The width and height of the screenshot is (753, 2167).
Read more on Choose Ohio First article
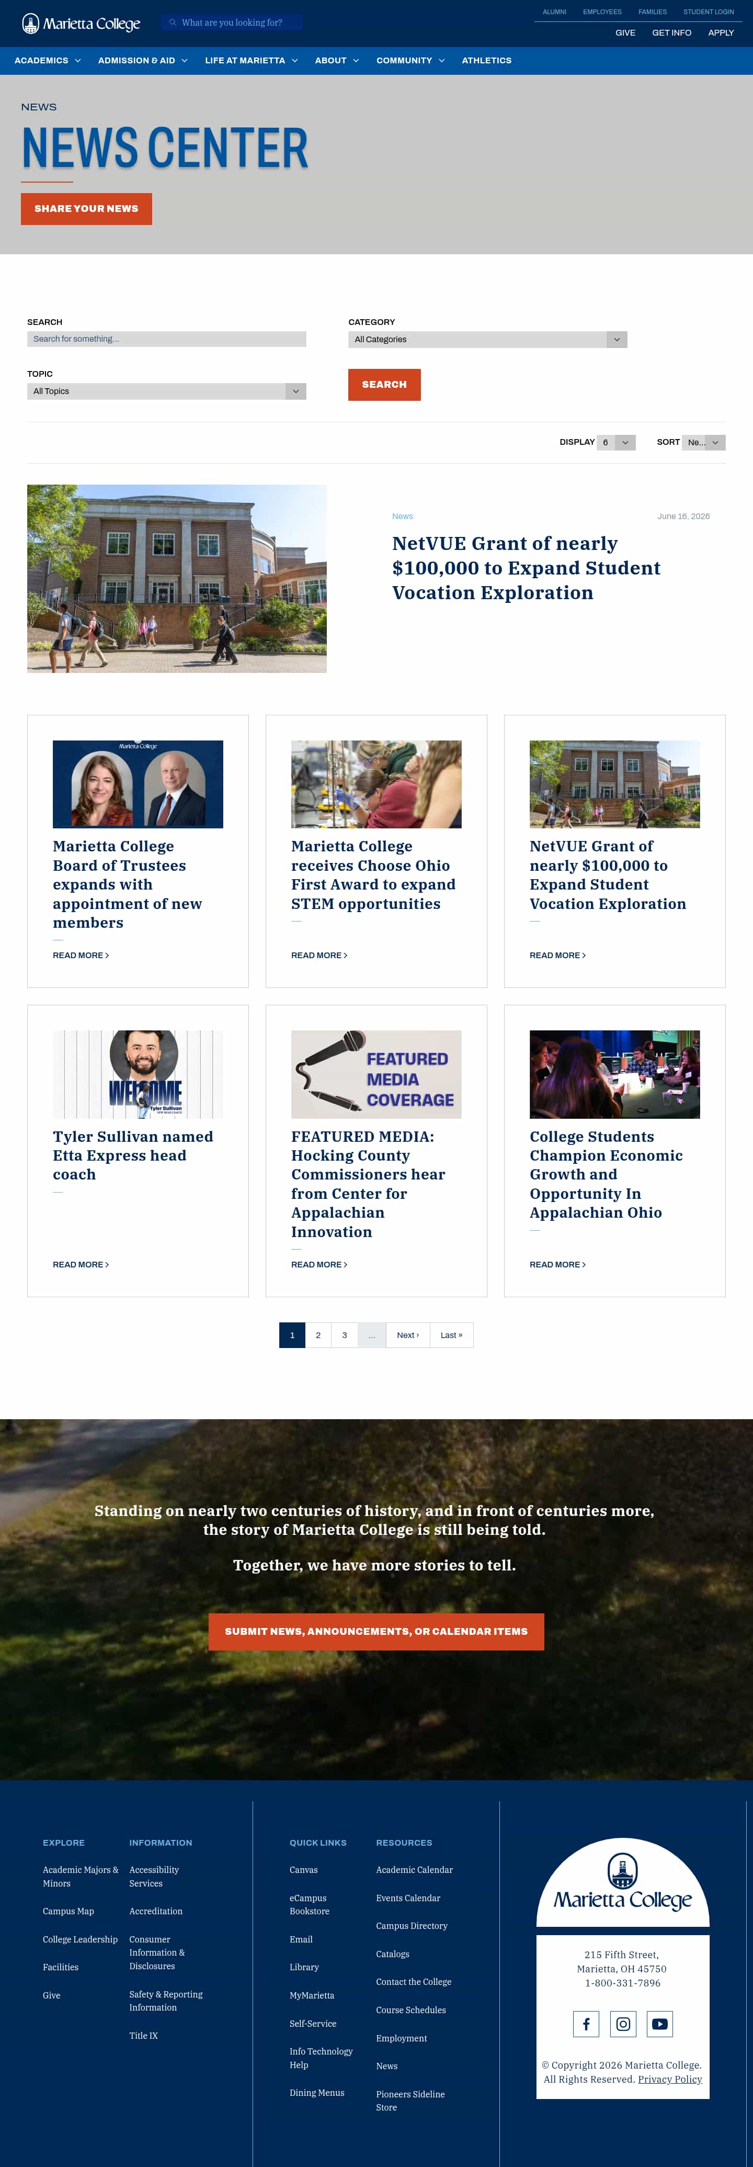pos(320,956)
